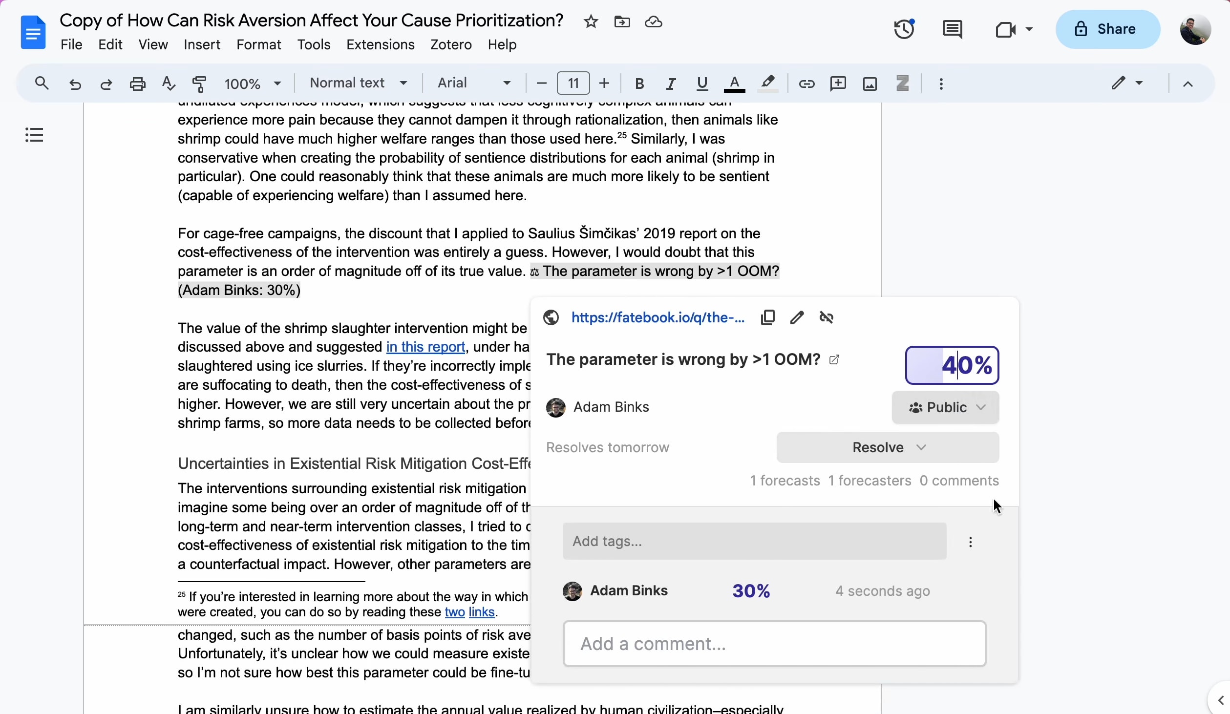This screenshot has height=714, width=1230.
Task: Open the Google account avatar
Action: click(1195, 29)
